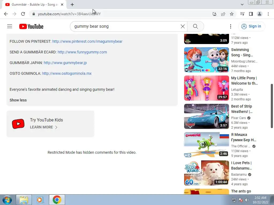Click My Little Pony Welcome title

pyautogui.click(x=245, y=81)
